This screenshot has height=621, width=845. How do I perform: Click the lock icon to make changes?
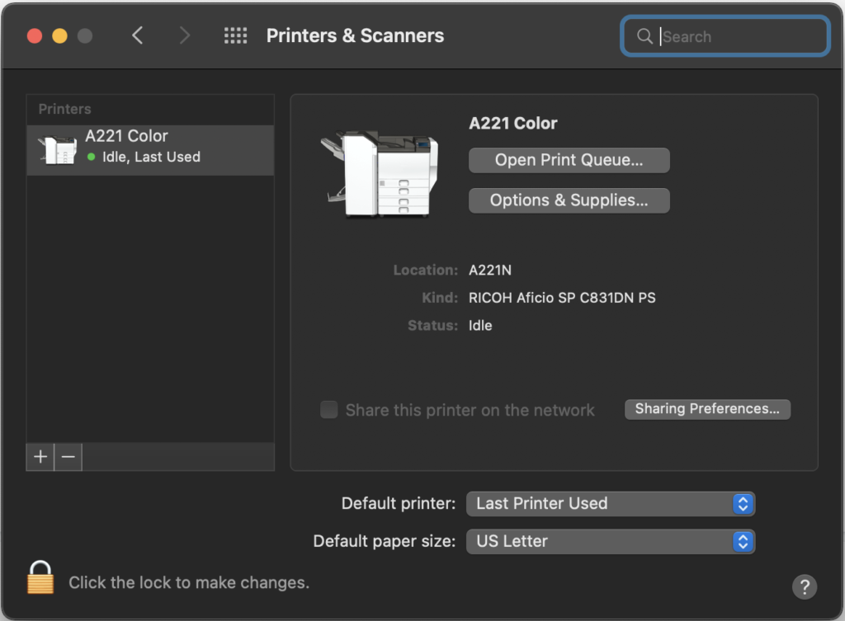(40, 577)
